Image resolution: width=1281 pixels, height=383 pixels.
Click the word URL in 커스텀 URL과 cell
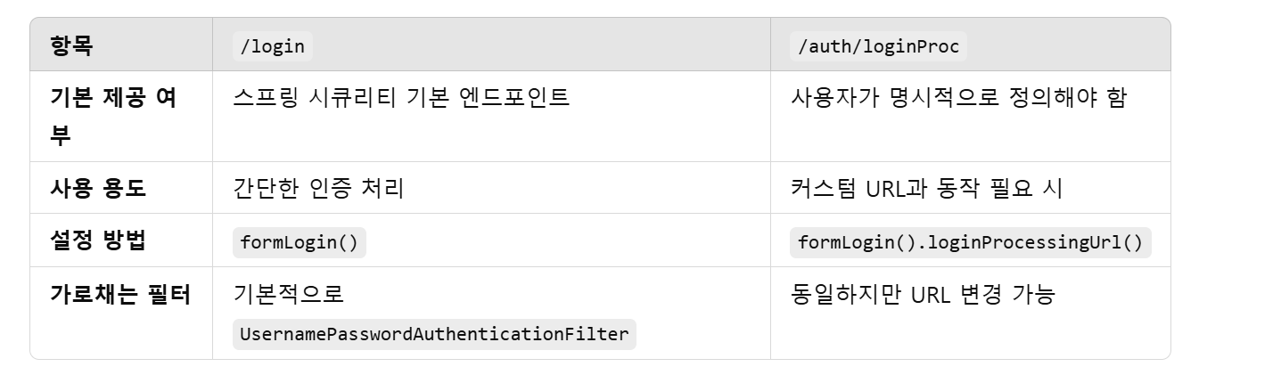[x=891, y=189]
